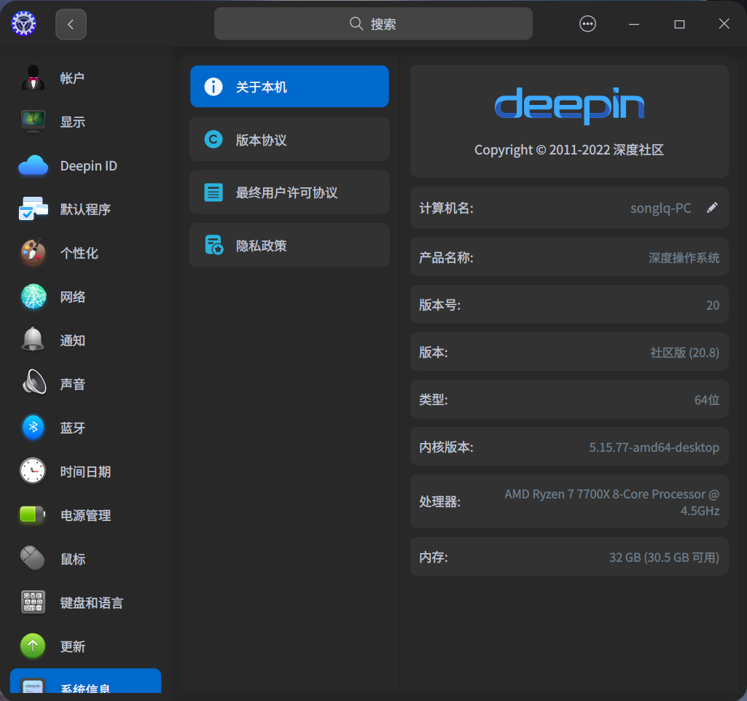Open 最终用户许可协议 end user license page
Viewport: 747px width, 701px height.
[289, 192]
